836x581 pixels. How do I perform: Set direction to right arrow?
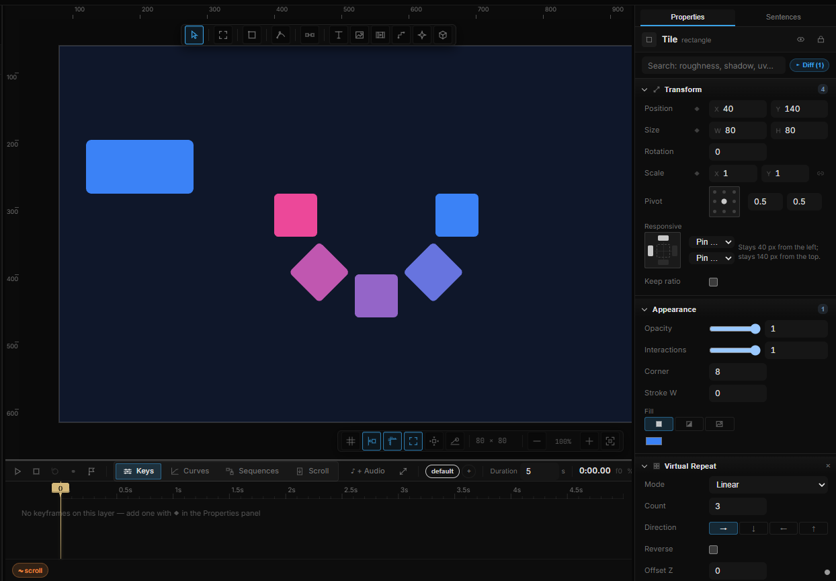click(x=723, y=529)
